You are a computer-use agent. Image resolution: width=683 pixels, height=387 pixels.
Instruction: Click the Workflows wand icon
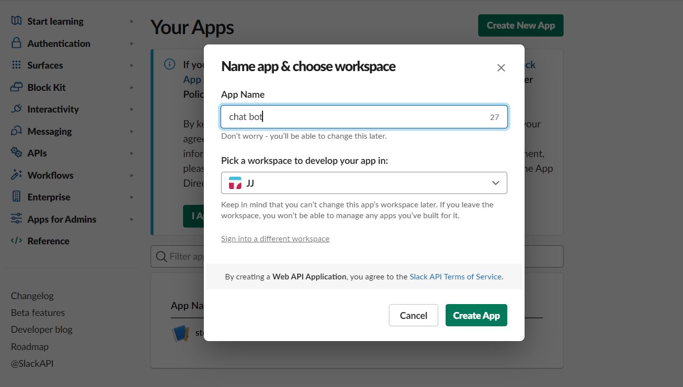(16, 175)
